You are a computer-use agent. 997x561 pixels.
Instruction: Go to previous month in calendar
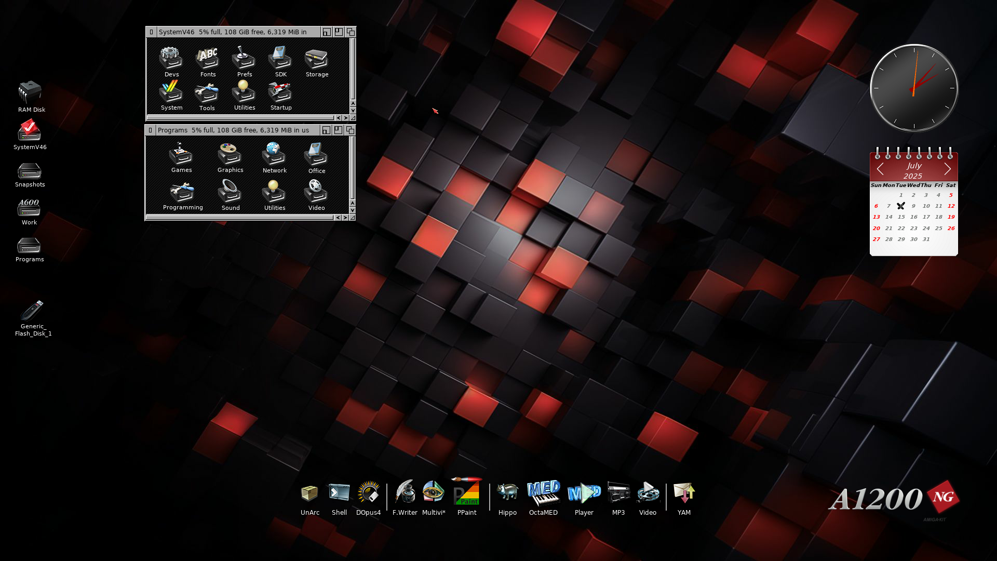tap(880, 169)
